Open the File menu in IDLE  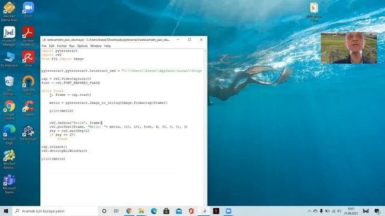click(x=44, y=46)
